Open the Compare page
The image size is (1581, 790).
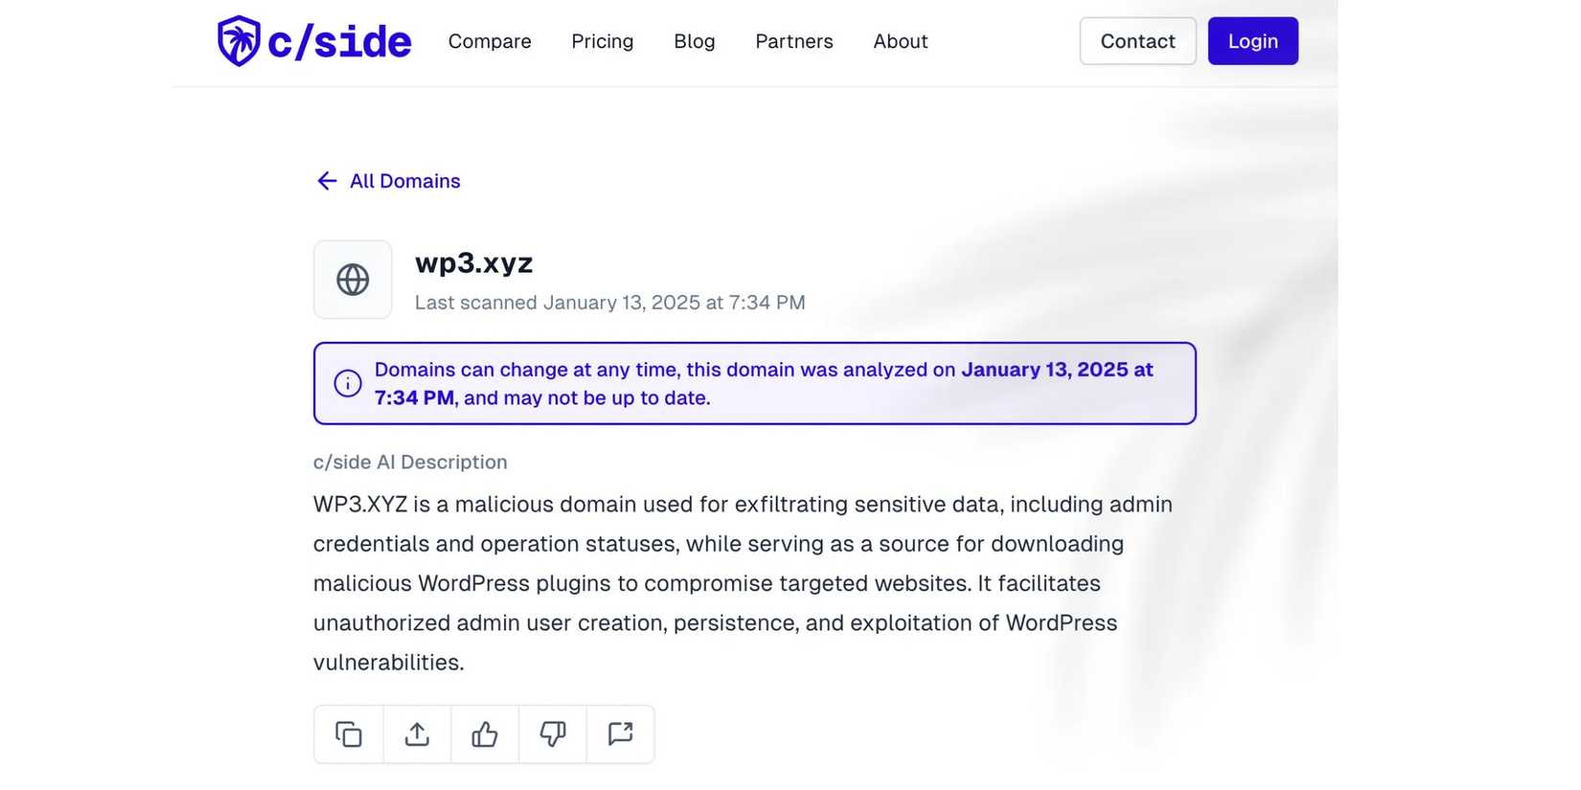tap(490, 41)
